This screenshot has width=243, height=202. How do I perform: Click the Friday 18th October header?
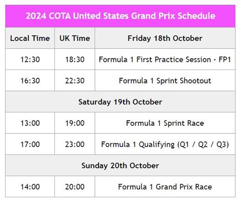tap(165, 38)
